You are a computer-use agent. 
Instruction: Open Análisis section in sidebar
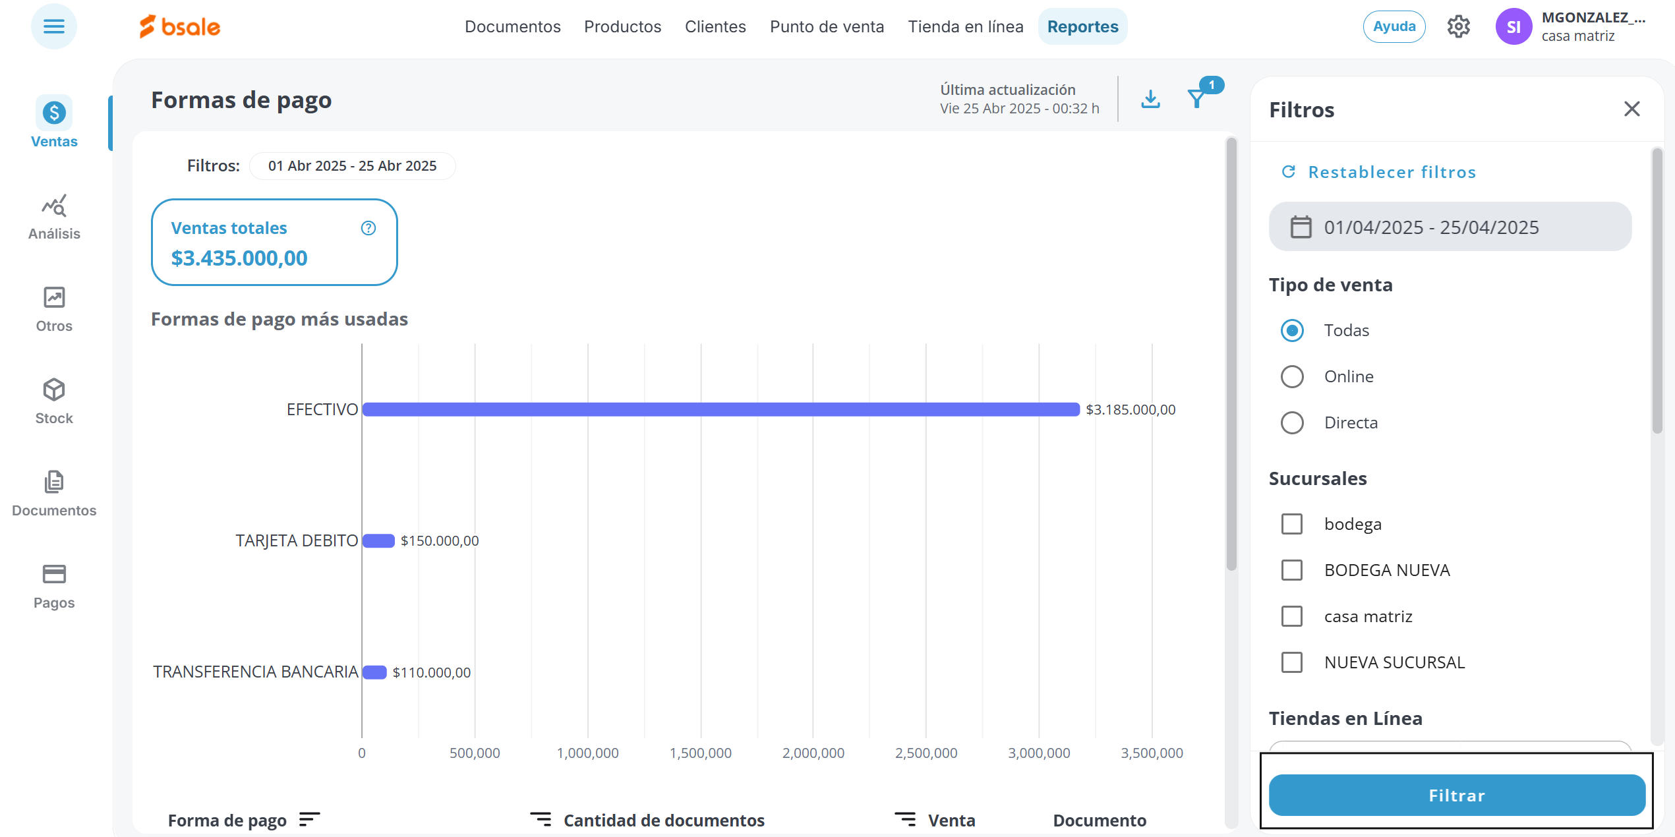click(54, 217)
